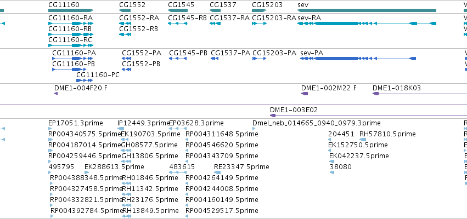Open feature 38080
Image resolution: width=467 pixels, height=219 pixels.
coord(332,172)
